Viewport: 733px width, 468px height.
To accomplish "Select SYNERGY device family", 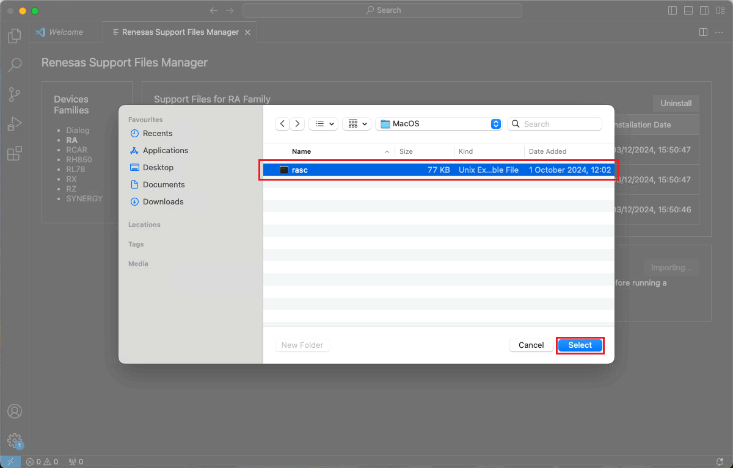I will point(84,198).
